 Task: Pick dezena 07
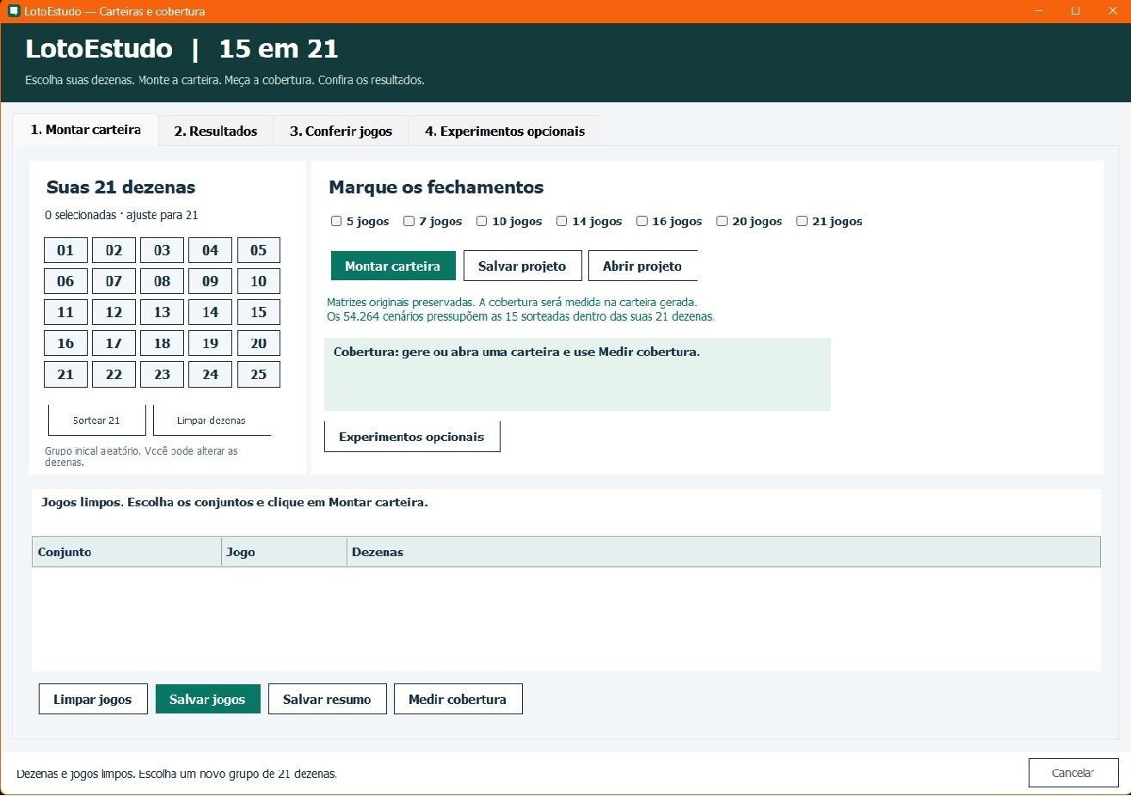click(114, 281)
